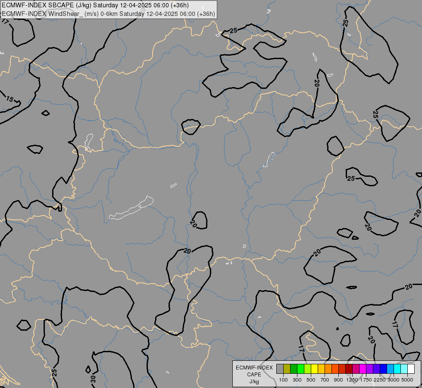
Task: Click the WindShear 0-6km title line
Action: 109,14
